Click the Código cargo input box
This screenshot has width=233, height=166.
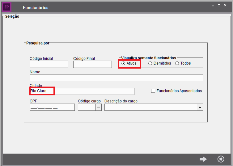click(x=87, y=107)
